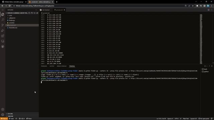Viewport: 214px width, 120px height.
Task: Select the python terminal instance
Action: point(206,72)
